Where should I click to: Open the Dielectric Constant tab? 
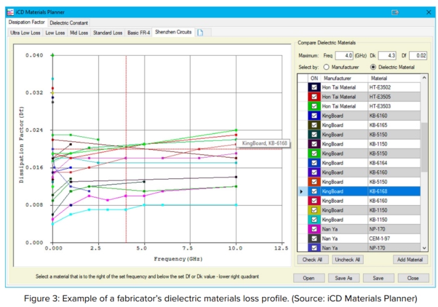69,23
